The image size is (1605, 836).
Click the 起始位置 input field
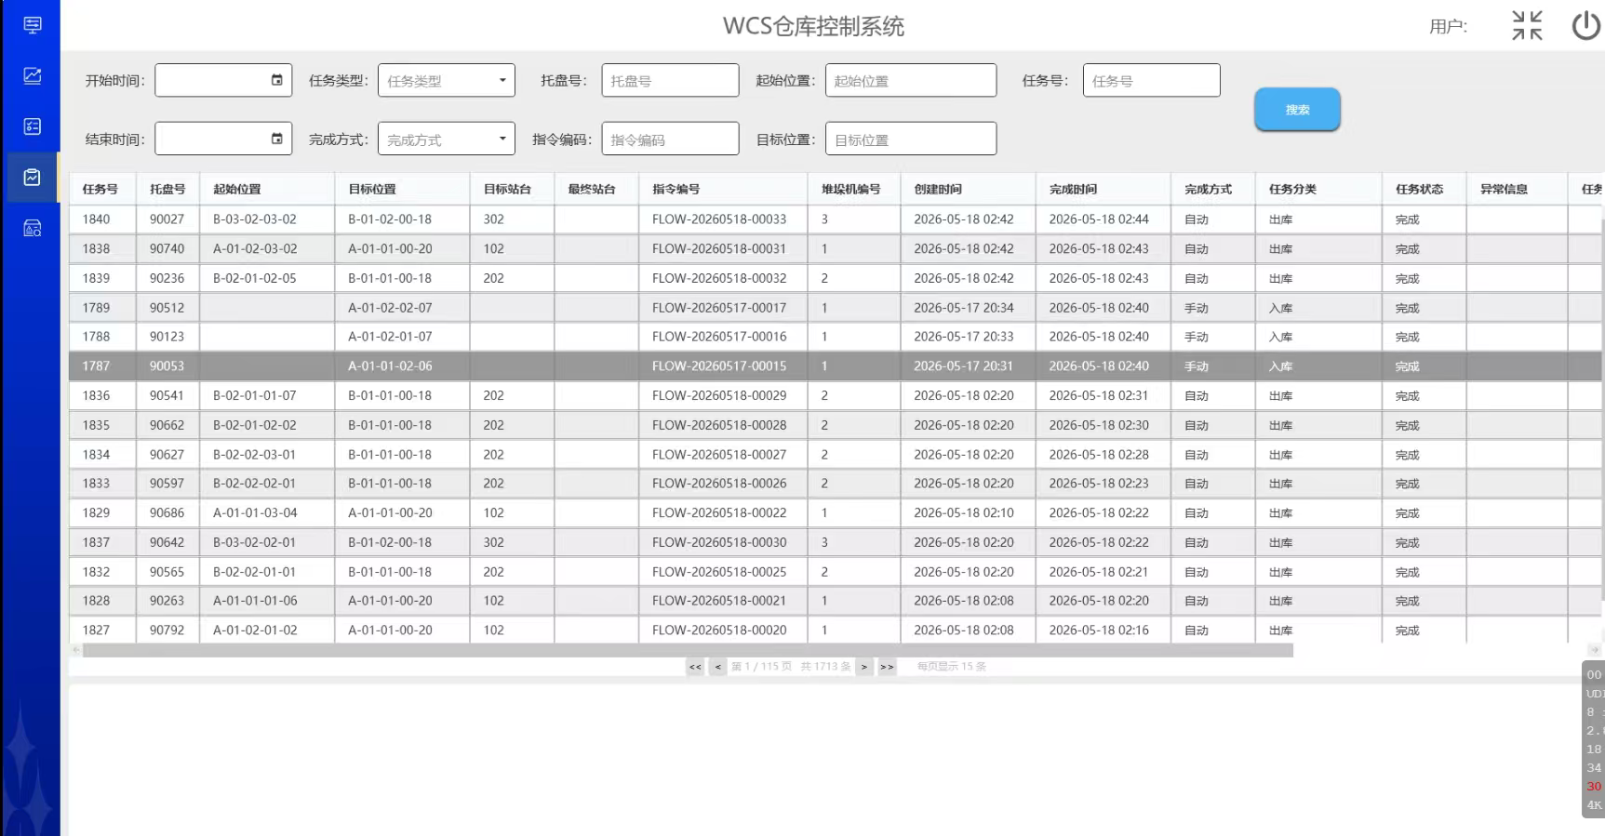point(911,80)
